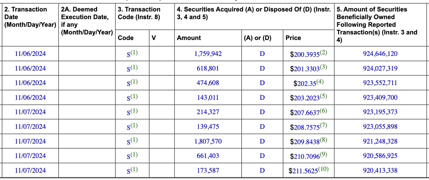429x180 pixels.
Task: Select the 923,409,700 owned value
Action: click(x=380, y=98)
